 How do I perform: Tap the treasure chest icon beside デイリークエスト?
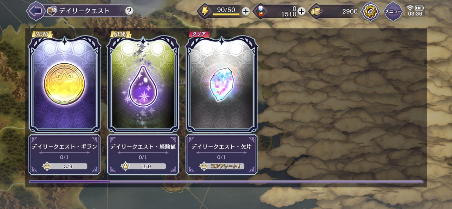[x=52, y=11]
